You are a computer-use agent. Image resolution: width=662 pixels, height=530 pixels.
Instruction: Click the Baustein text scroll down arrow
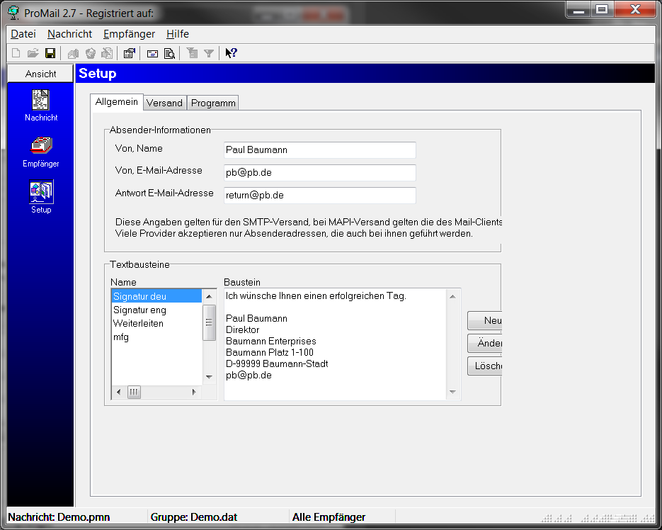[x=452, y=393]
